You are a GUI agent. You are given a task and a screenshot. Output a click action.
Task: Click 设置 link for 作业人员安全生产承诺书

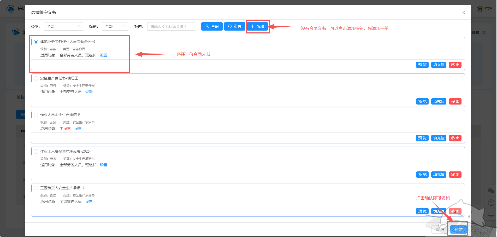pos(78,128)
